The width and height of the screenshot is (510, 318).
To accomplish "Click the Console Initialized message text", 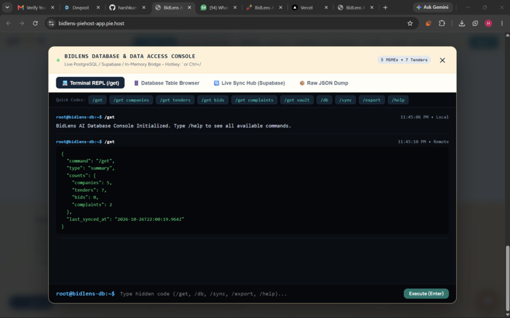I will tap(173, 126).
